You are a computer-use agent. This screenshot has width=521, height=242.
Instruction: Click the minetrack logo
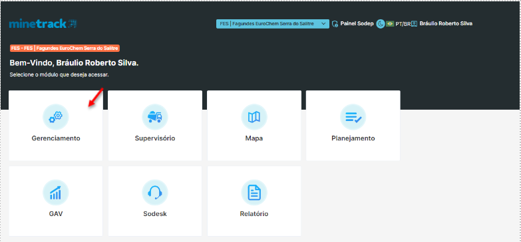(x=43, y=24)
